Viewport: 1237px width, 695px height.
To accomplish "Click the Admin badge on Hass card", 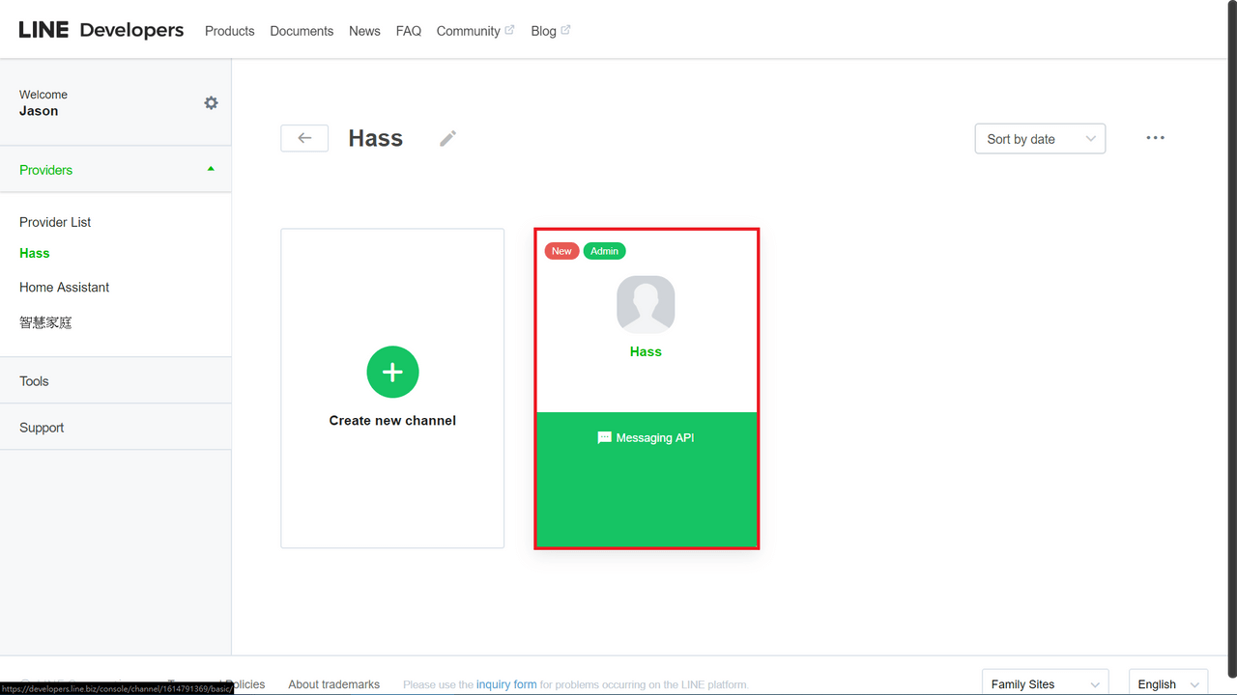I will pyautogui.click(x=604, y=251).
